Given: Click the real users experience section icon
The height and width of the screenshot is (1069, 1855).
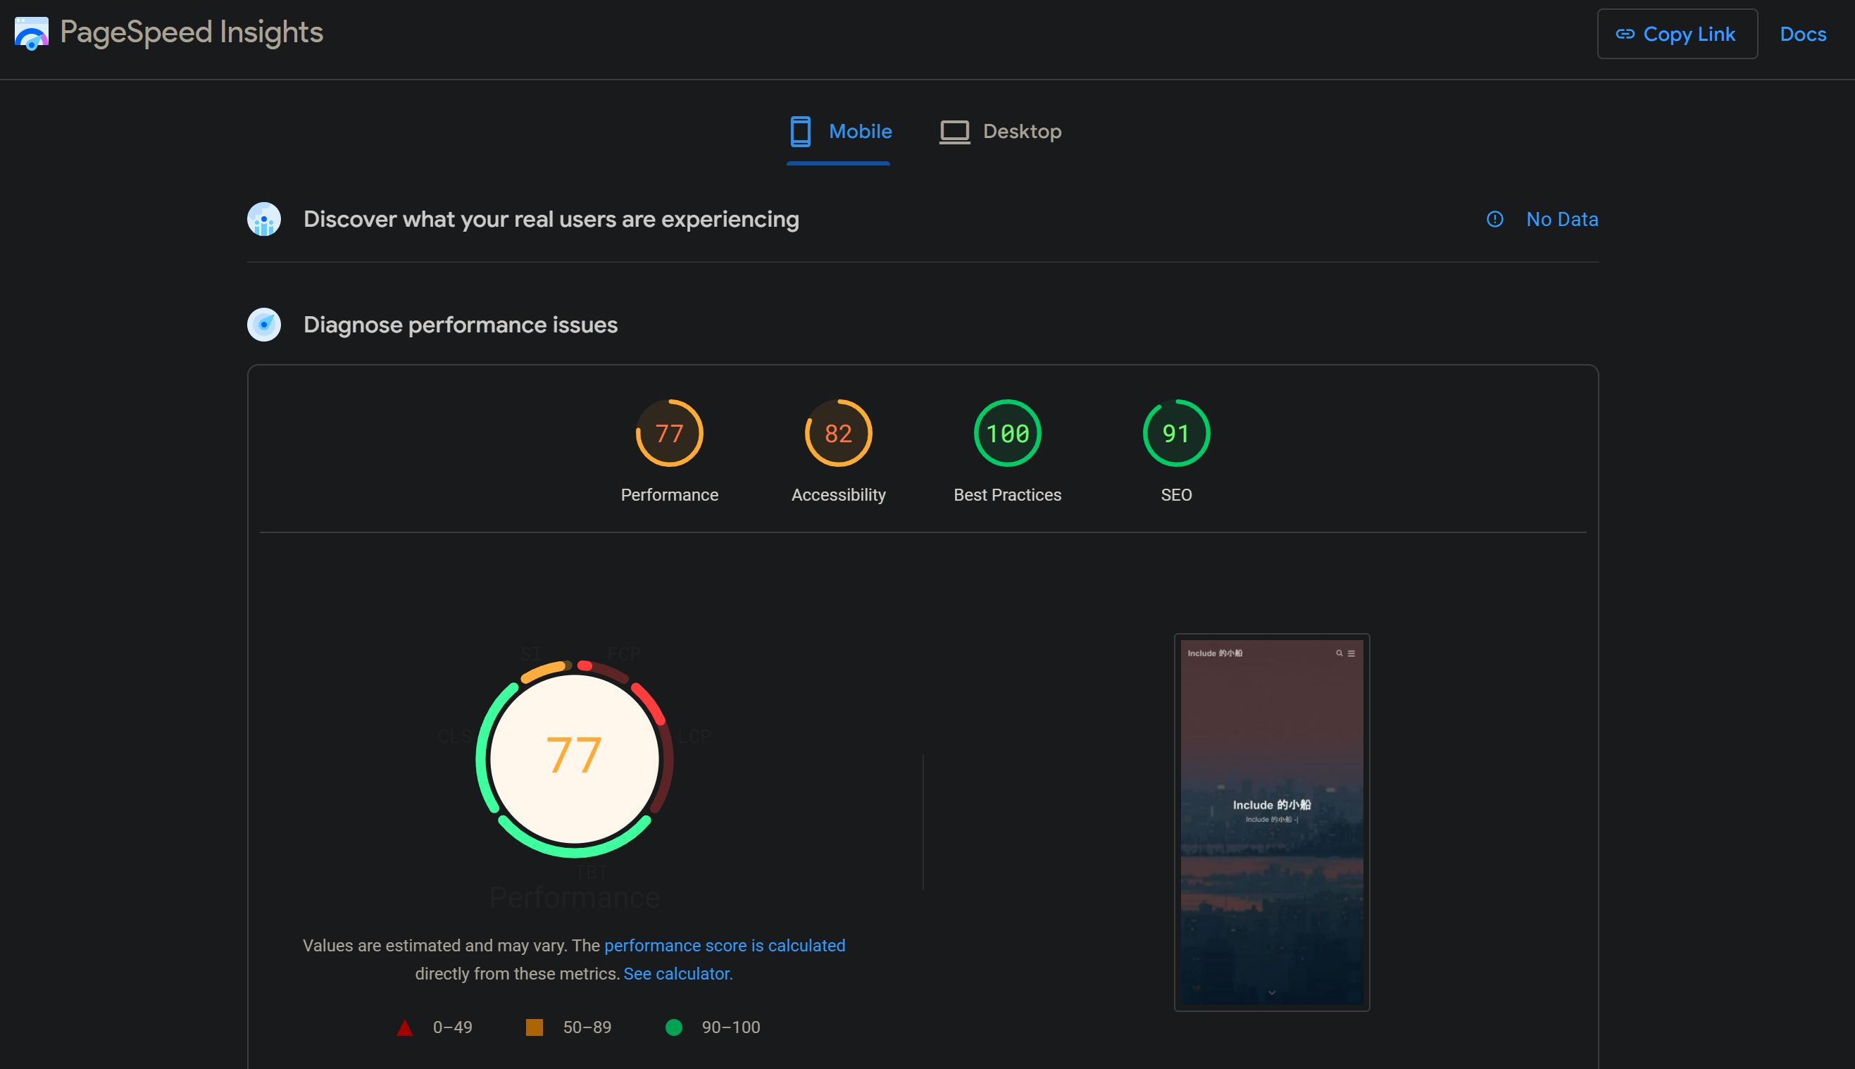Looking at the screenshot, I should 263,219.
